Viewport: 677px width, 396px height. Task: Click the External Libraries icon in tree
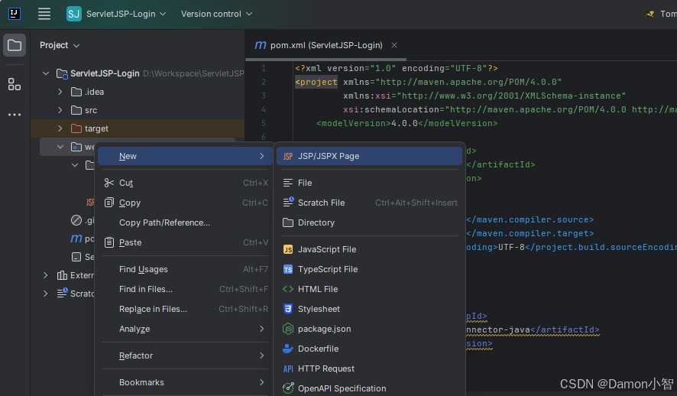point(62,275)
